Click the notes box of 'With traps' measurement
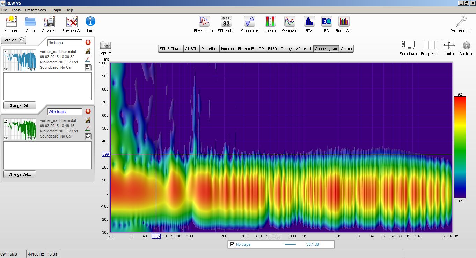 (x=47, y=155)
